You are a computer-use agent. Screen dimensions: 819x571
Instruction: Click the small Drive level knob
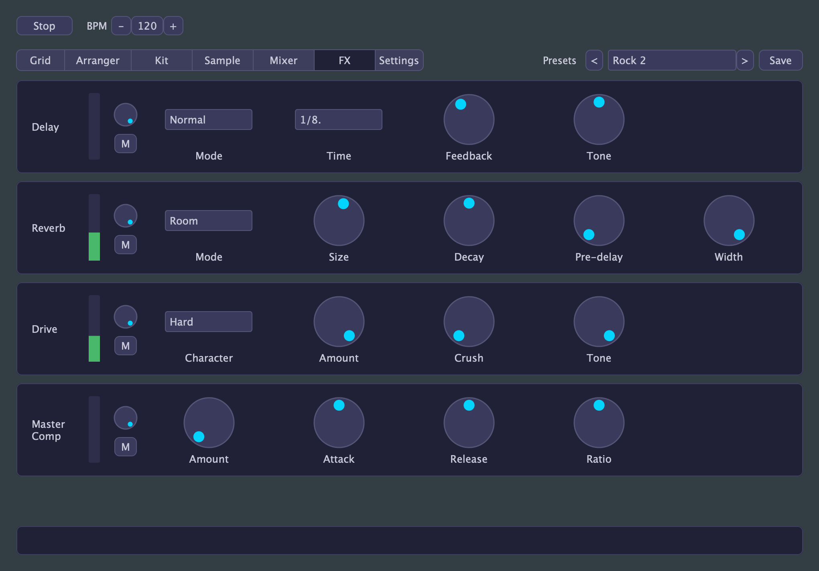[126, 317]
